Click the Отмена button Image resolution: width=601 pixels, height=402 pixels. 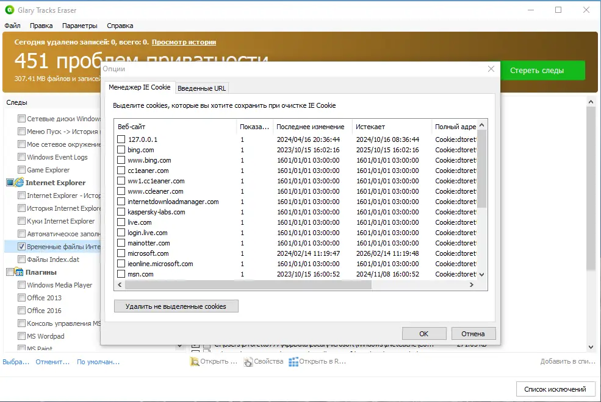coord(473,334)
